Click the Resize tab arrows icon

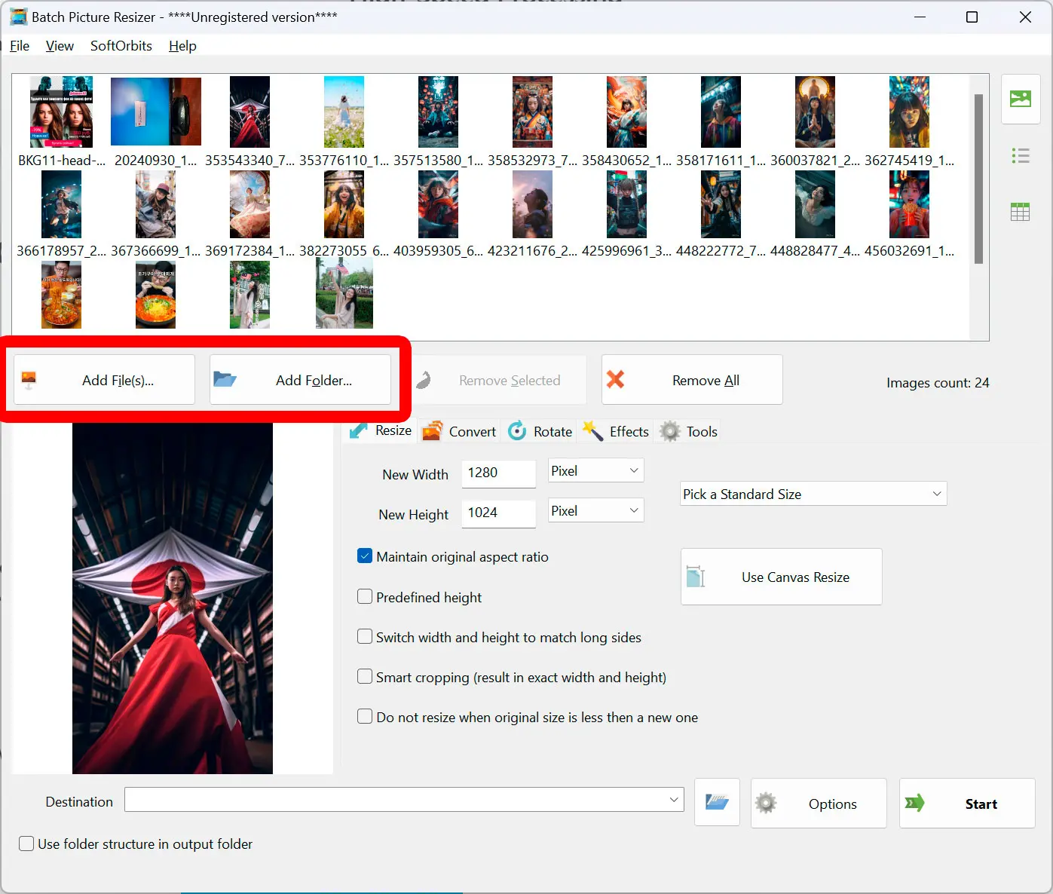[360, 430]
